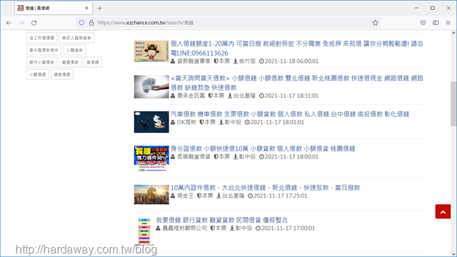Open the tracking protection shield icon
The height and width of the screenshot is (257, 457).
tap(81, 23)
